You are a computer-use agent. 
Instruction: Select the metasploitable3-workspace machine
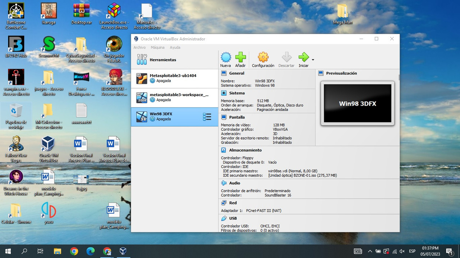pyautogui.click(x=175, y=97)
